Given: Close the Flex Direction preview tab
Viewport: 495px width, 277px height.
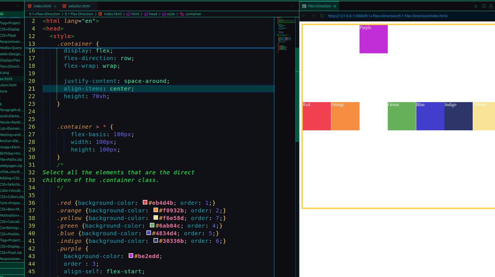Looking at the screenshot, I should 335,6.
